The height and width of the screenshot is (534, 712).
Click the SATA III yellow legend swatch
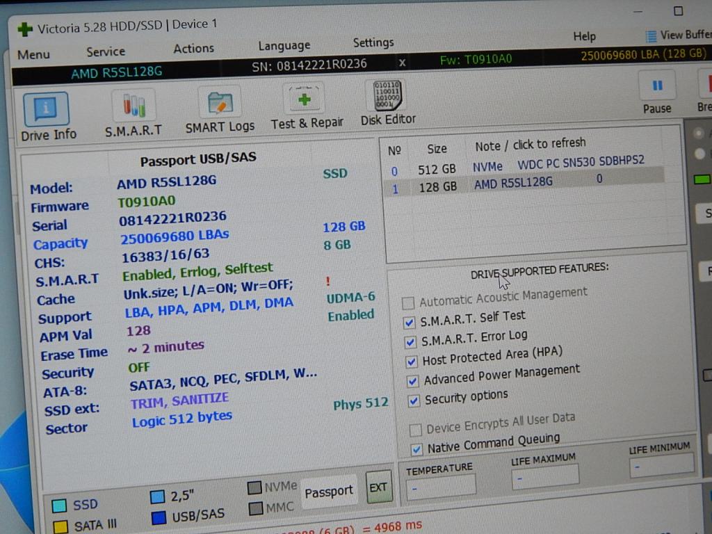click(60, 527)
